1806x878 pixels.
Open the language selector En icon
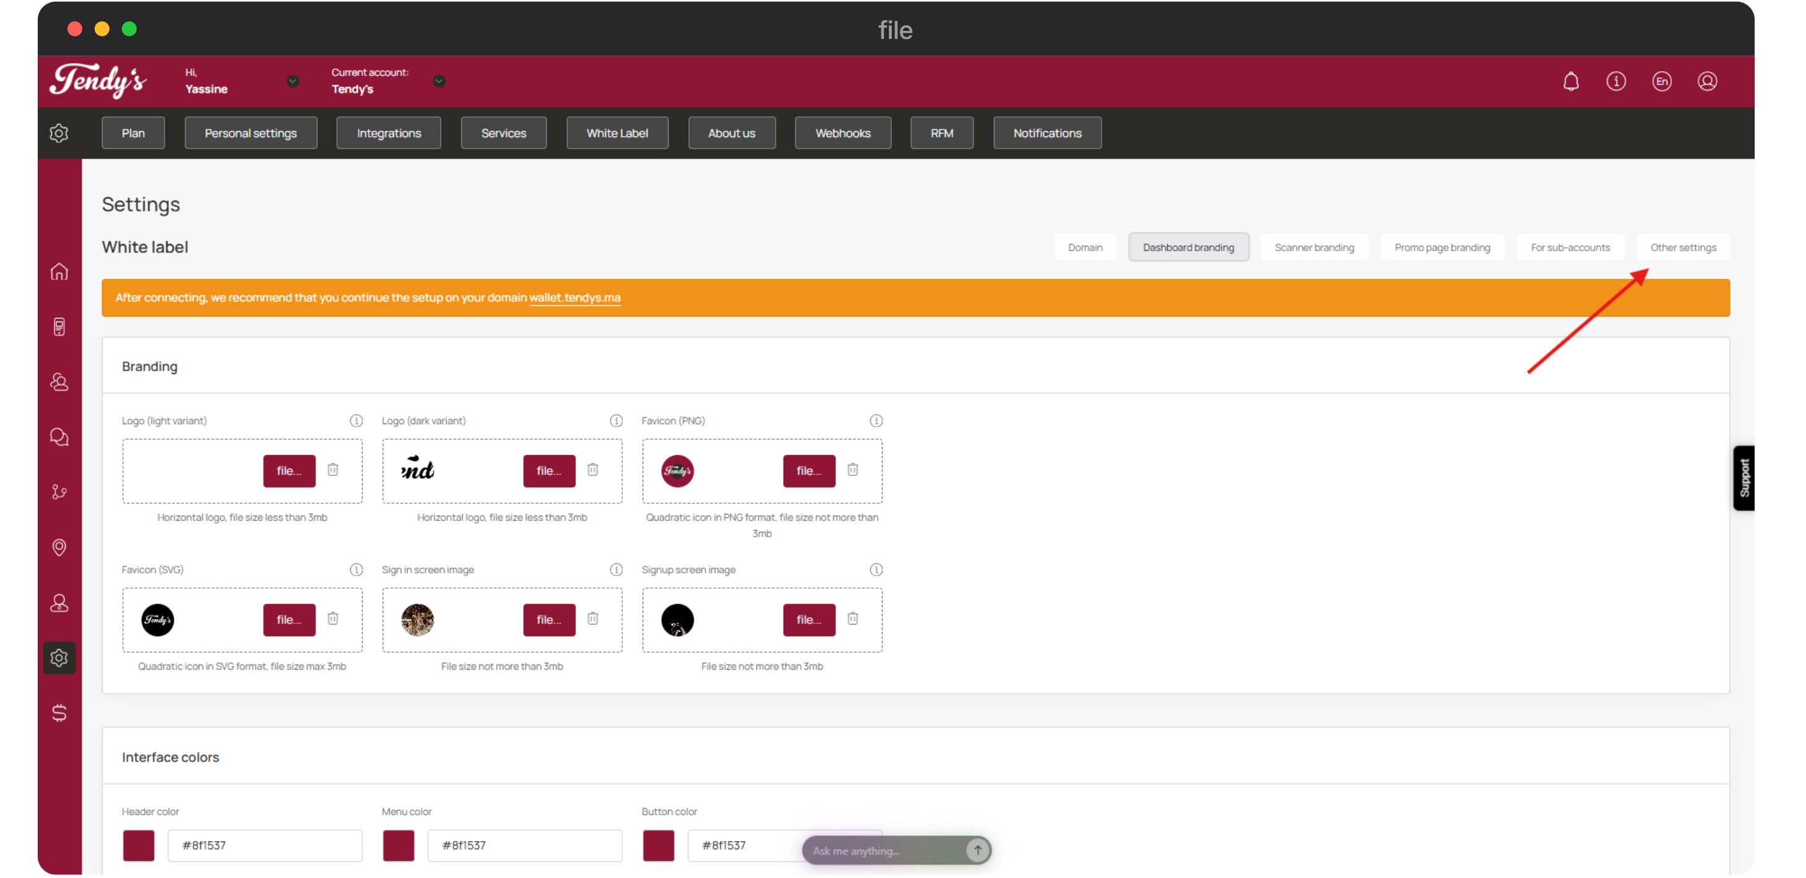(1661, 81)
